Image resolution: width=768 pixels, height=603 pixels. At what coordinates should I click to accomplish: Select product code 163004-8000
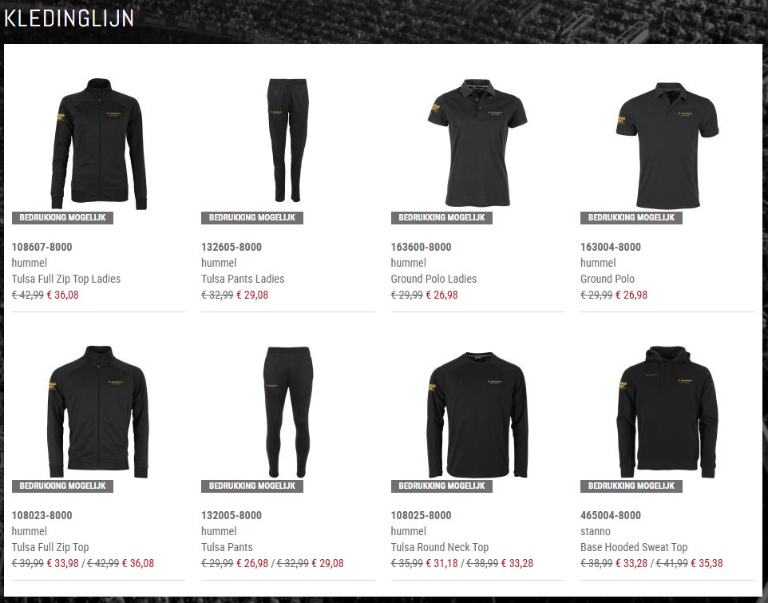coord(610,247)
